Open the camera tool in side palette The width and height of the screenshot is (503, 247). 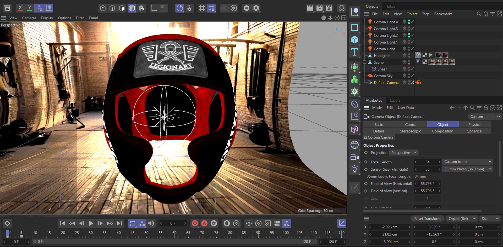tap(354, 157)
